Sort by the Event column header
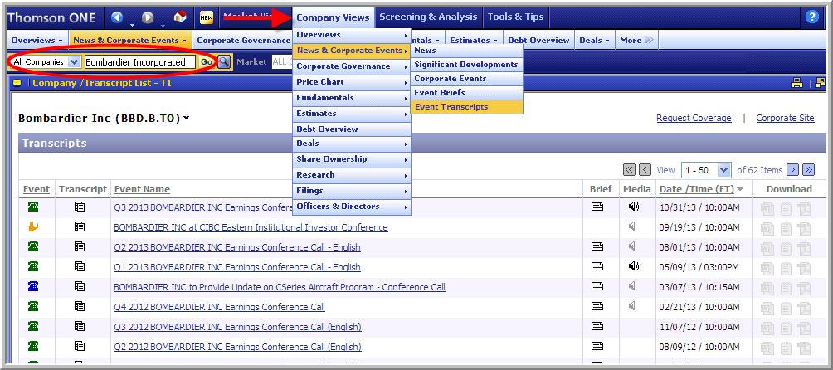833x370 pixels. pyautogui.click(x=37, y=189)
